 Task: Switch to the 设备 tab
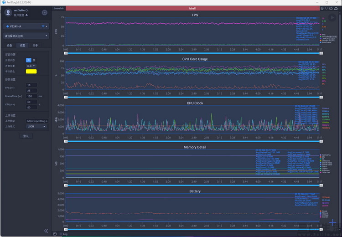[10, 46]
